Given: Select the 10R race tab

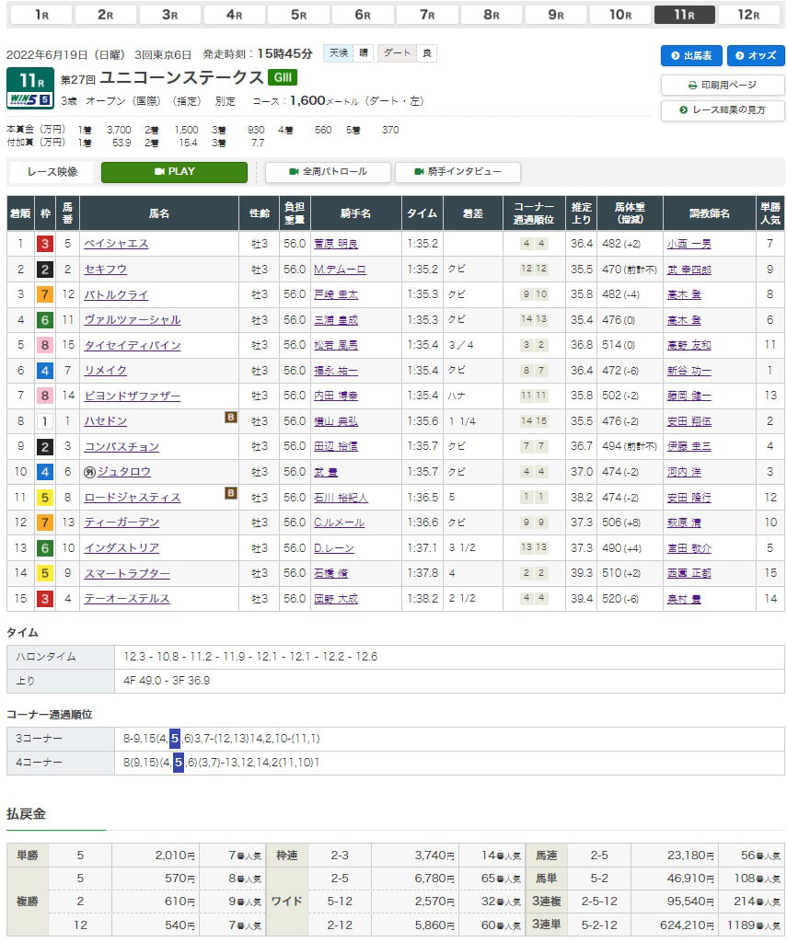Looking at the screenshot, I should tap(620, 15).
